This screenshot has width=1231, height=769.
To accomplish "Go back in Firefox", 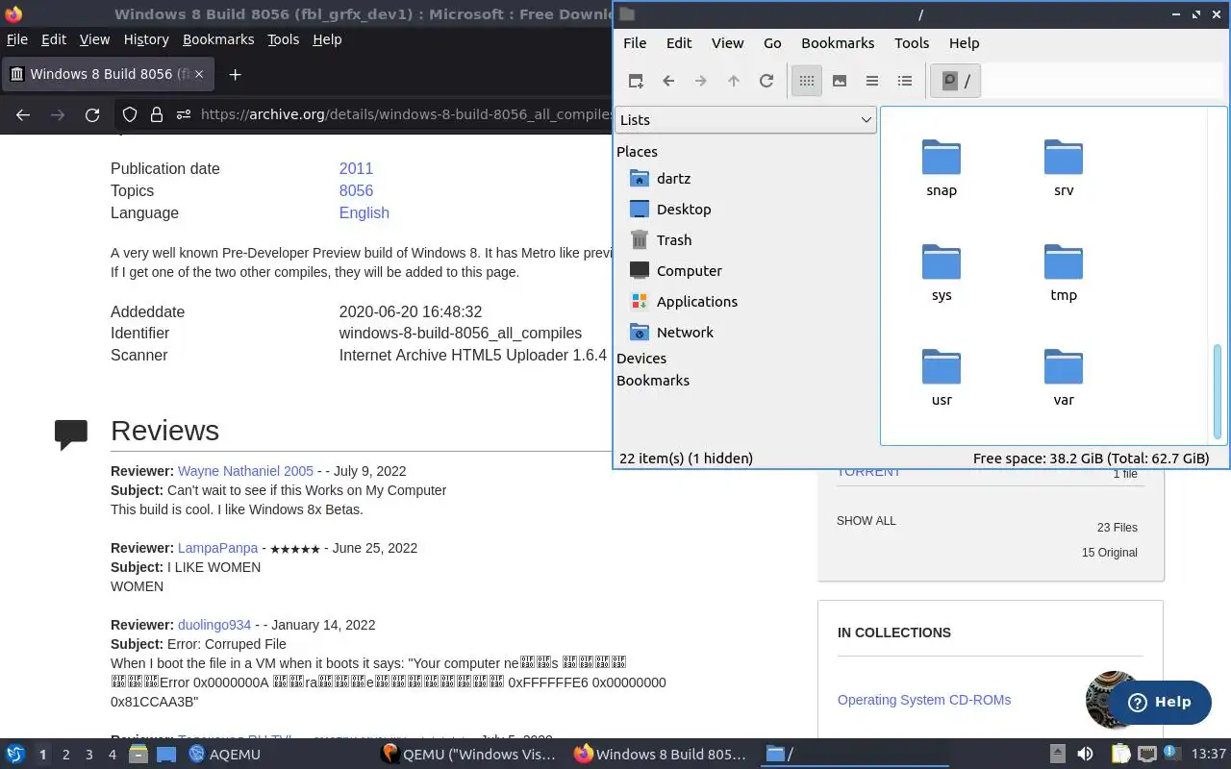I will pyautogui.click(x=23, y=114).
